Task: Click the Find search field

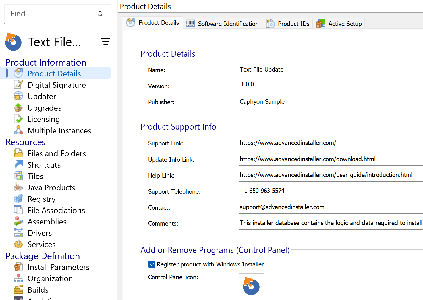Action: coord(58,14)
